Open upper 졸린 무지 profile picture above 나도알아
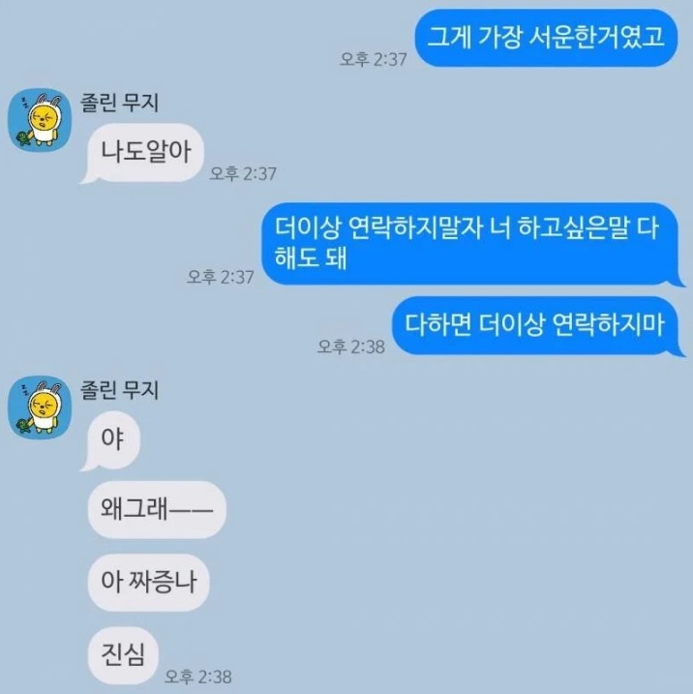Viewport: 693px width, 694px height. tap(40, 120)
